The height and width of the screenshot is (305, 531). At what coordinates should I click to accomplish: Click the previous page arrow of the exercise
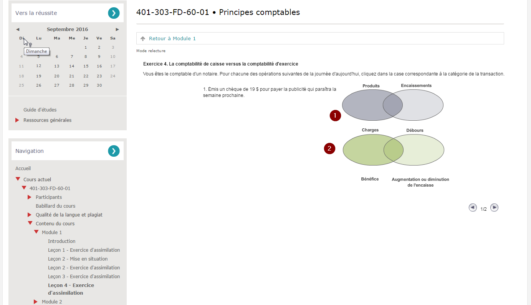pos(473,207)
